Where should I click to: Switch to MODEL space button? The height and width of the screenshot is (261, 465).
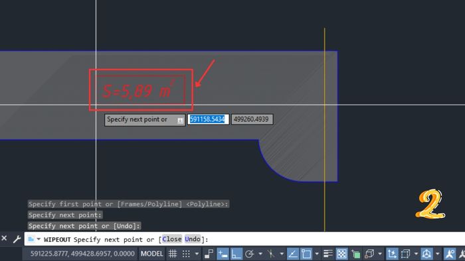coord(152,254)
